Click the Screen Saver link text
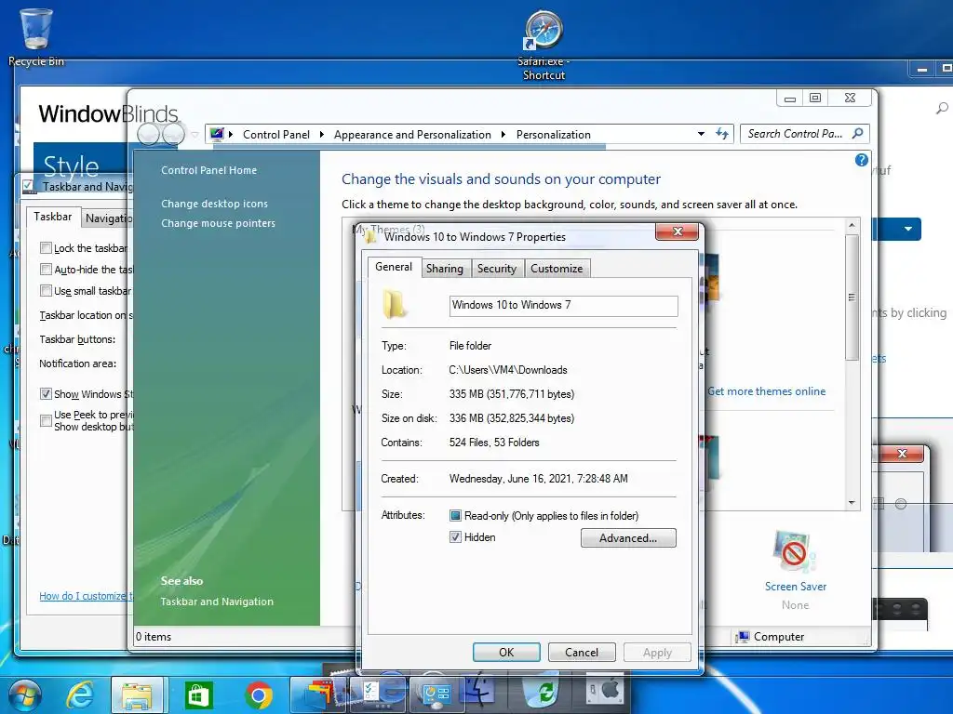The height and width of the screenshot is (714, 953). (796, 586)
